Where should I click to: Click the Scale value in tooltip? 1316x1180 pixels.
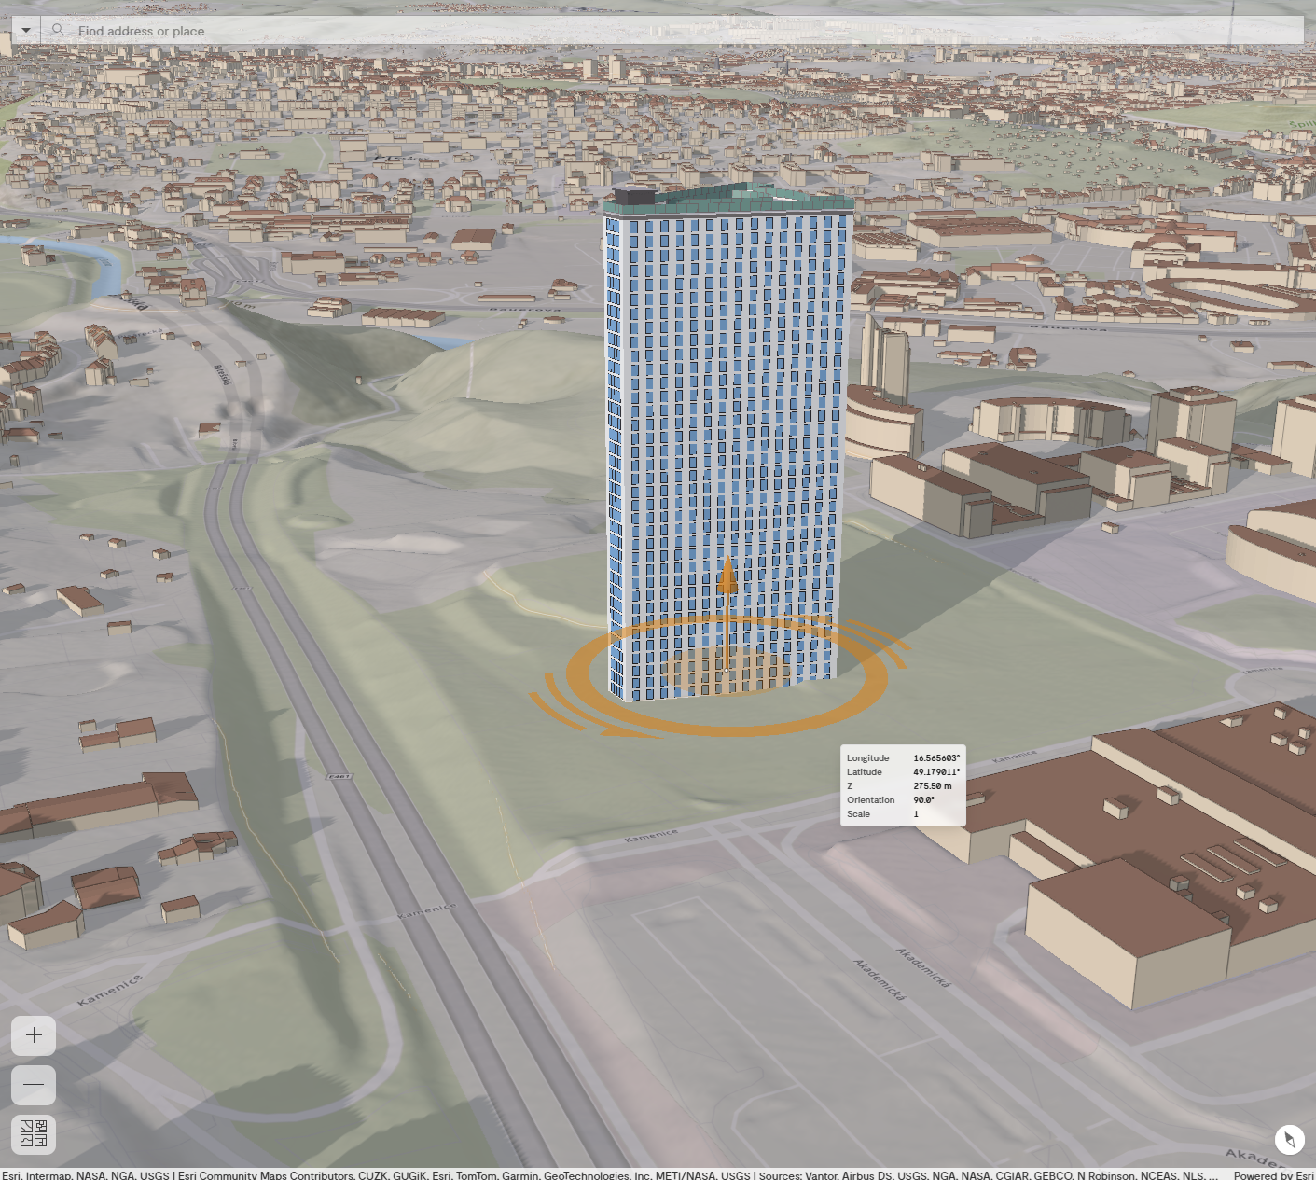click(x=916, y=814)
